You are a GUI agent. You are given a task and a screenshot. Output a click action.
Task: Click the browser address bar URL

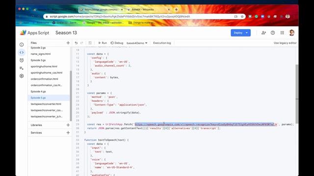[x=120, y=17]
